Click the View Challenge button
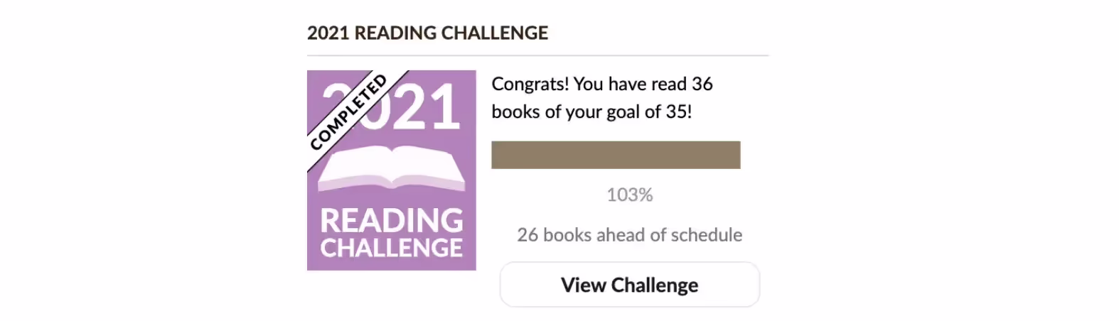This screenshot has width=1119, height=321. pyautogui.click(x=629, y=285)
